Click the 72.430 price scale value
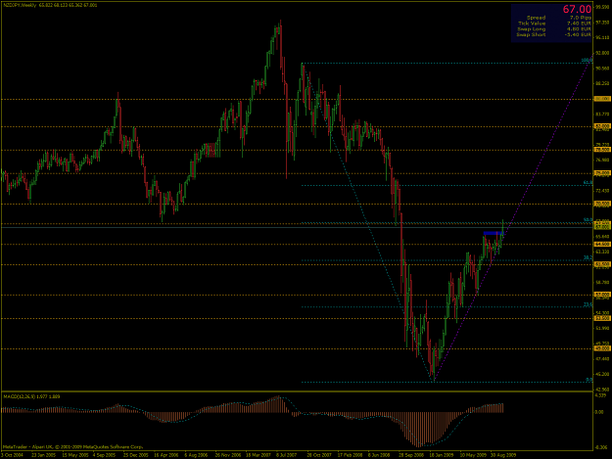Viewport: 612px width, 459px height. [x=602, y=191]
